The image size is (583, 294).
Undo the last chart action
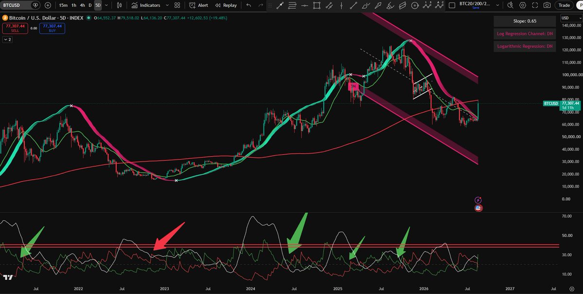249,5
